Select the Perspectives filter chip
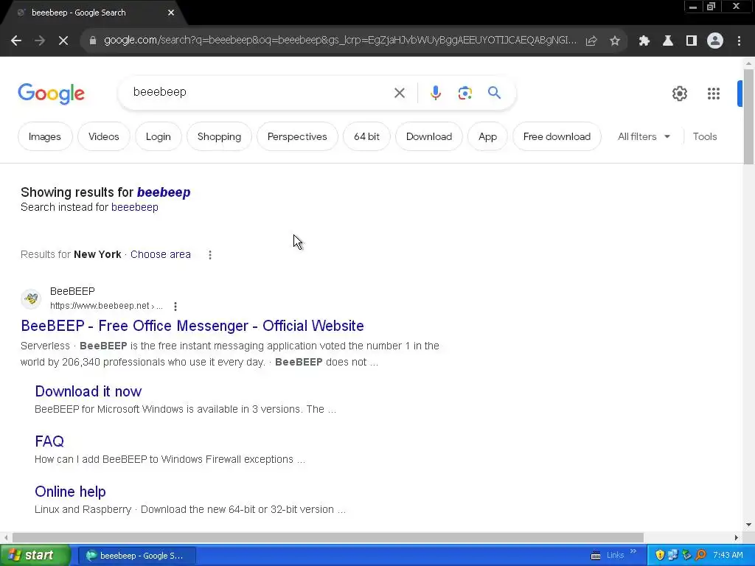This screenshot has height=566, width=755. (297, 136)
